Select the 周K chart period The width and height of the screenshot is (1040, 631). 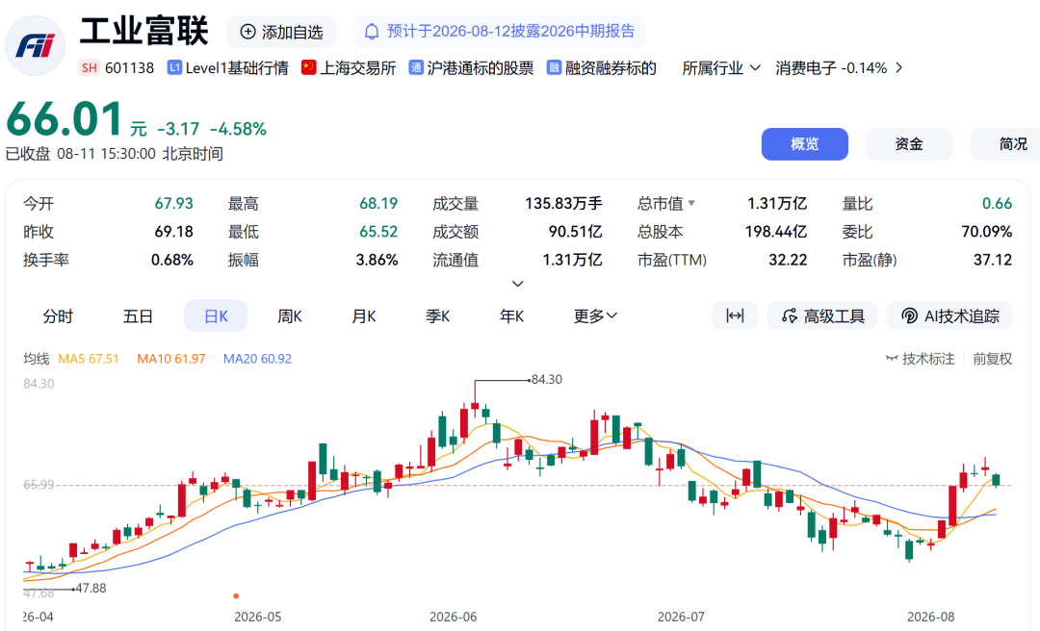[x=289, y=316]
